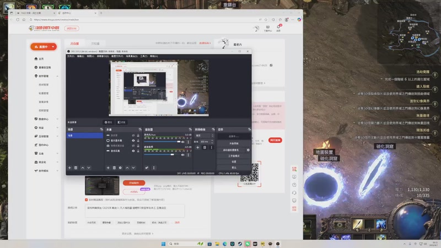This screenshot has width=441, height=248.
Task: Click the help question icon in floating sidebar
Action: pos(294,185)
